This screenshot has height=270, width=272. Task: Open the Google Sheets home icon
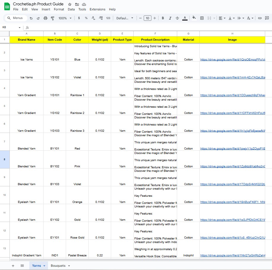pos(7,7)
